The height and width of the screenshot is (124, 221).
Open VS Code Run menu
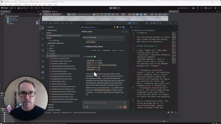tap(71, 23)
